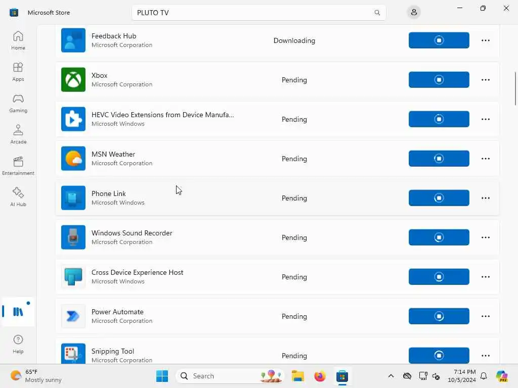Stop the pending Xbox update
Image resolution: width=518 pixels, height=388 pixels.
(x=439, y=79)
